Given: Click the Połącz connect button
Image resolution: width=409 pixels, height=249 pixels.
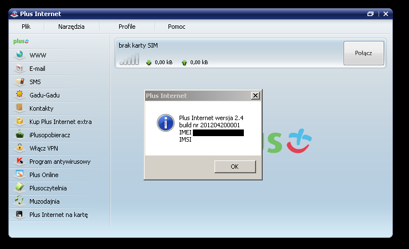Looking at the screenshot, I should point(364,53).
